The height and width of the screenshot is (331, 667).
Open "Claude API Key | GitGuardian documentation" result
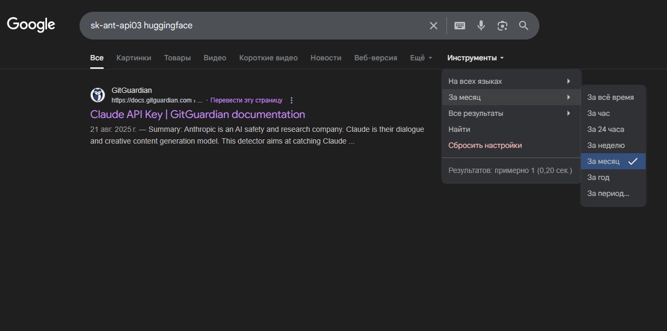point(198,114)
